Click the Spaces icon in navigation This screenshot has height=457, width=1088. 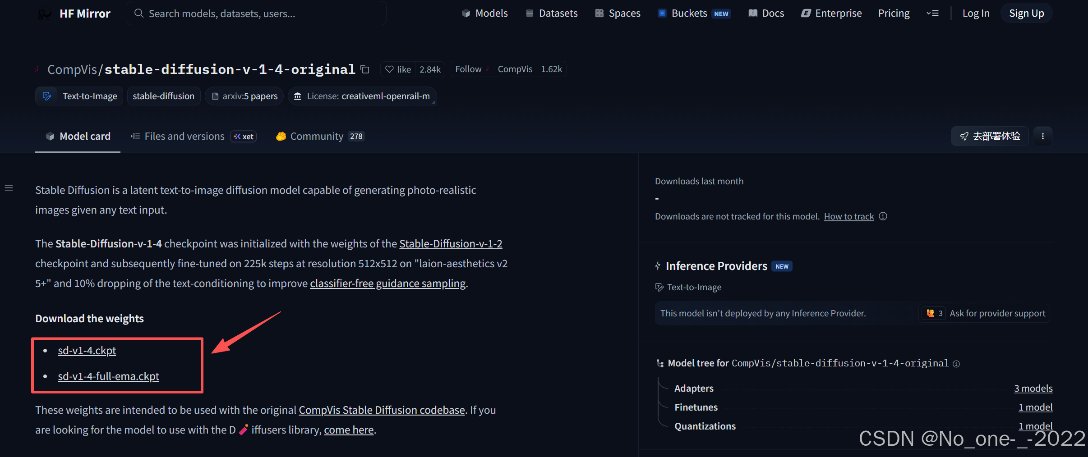pos(599,13)
